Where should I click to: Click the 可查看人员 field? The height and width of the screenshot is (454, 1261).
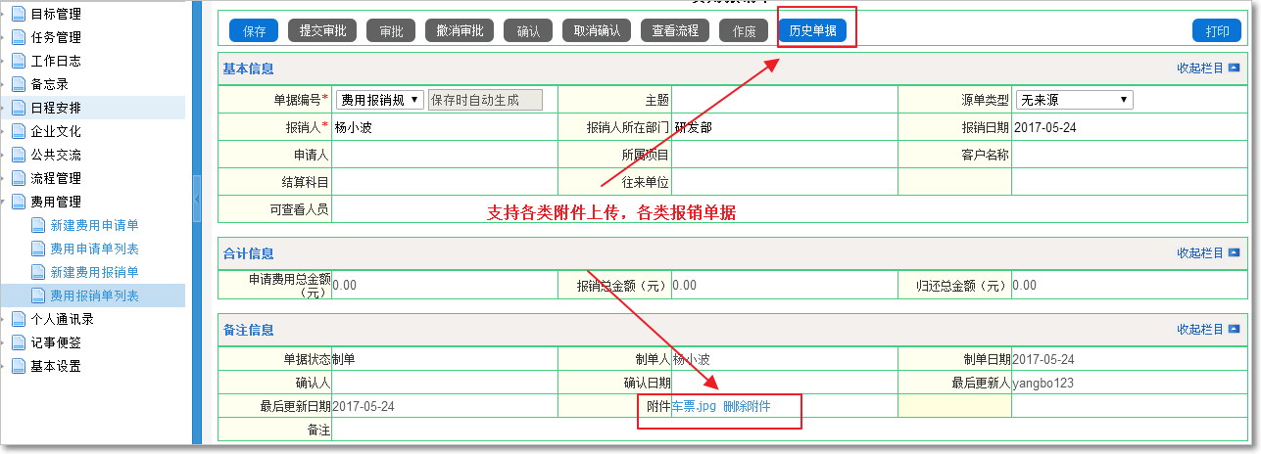(x=790, y=208)
